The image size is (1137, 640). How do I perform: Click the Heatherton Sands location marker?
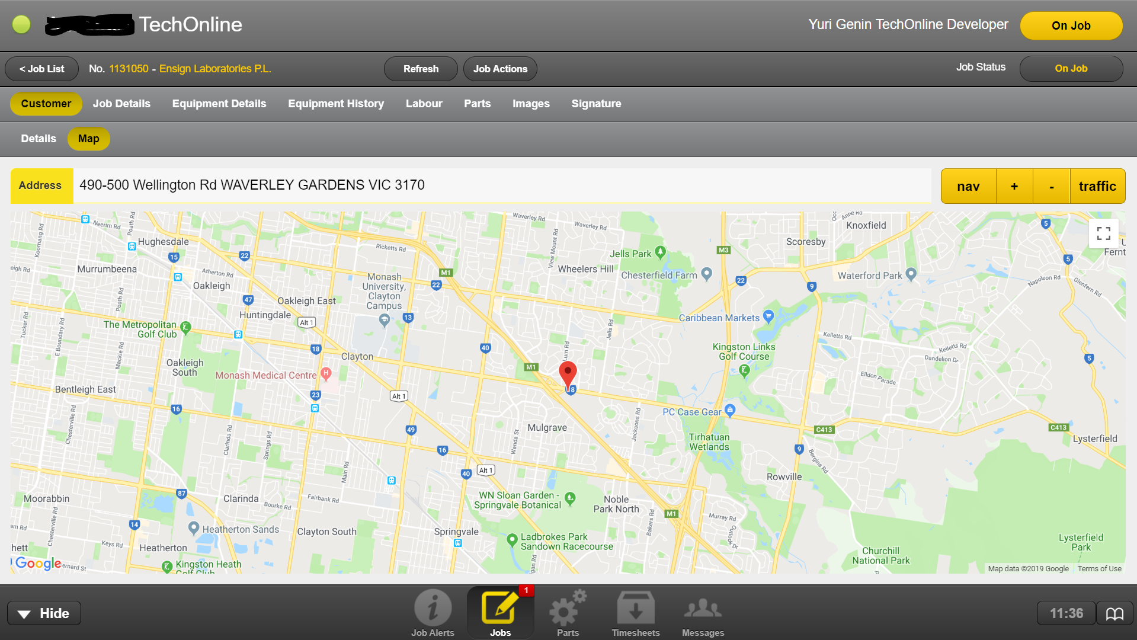click(193, 527)
